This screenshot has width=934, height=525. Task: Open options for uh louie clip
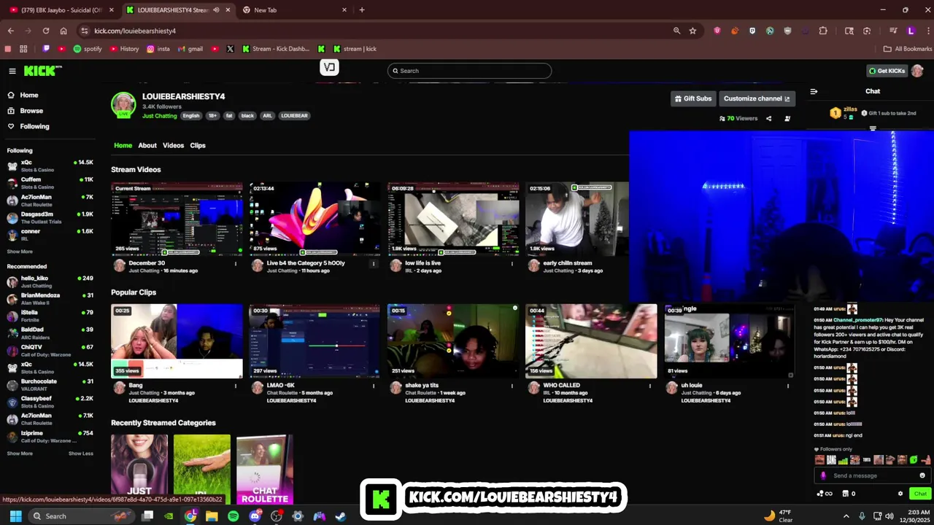point(788,386)
